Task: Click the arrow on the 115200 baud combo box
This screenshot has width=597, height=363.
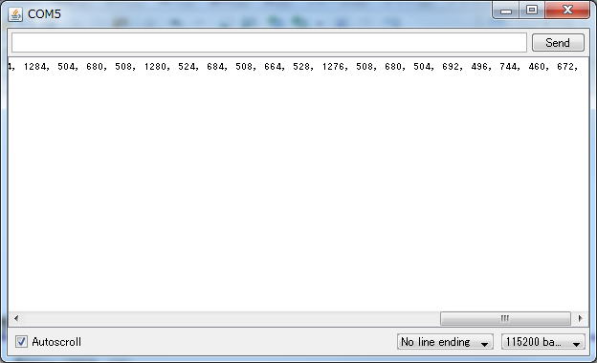Action: tap(577, 344)
